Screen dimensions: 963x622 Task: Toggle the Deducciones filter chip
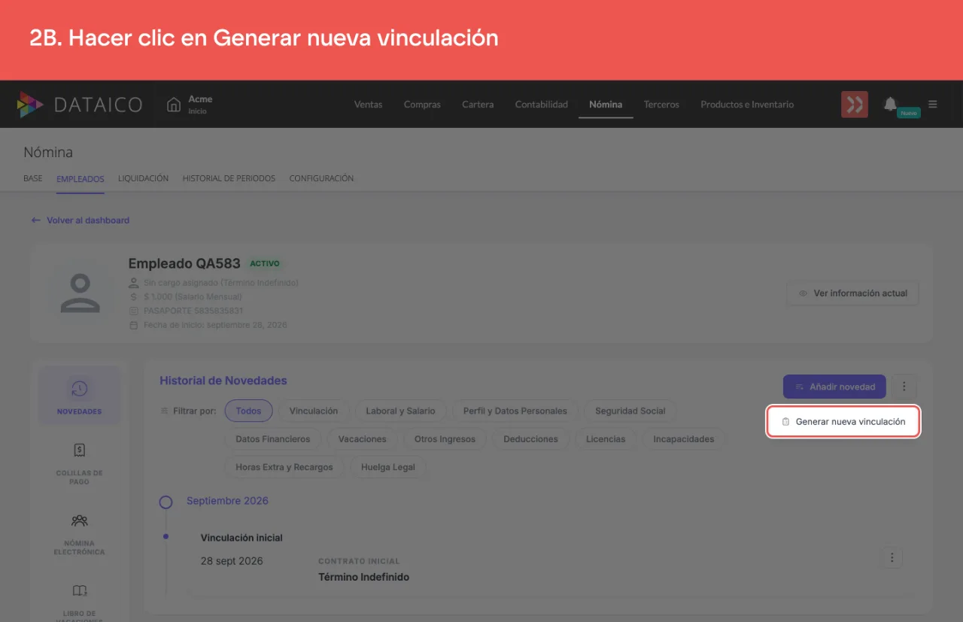pos(531,438)
